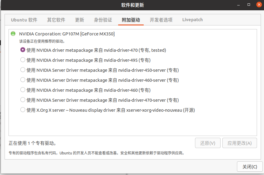Select the 附加驱动 tab
The width and height of the screenshot is (264, 175).
pyautogui.click(x=131, y=20)
